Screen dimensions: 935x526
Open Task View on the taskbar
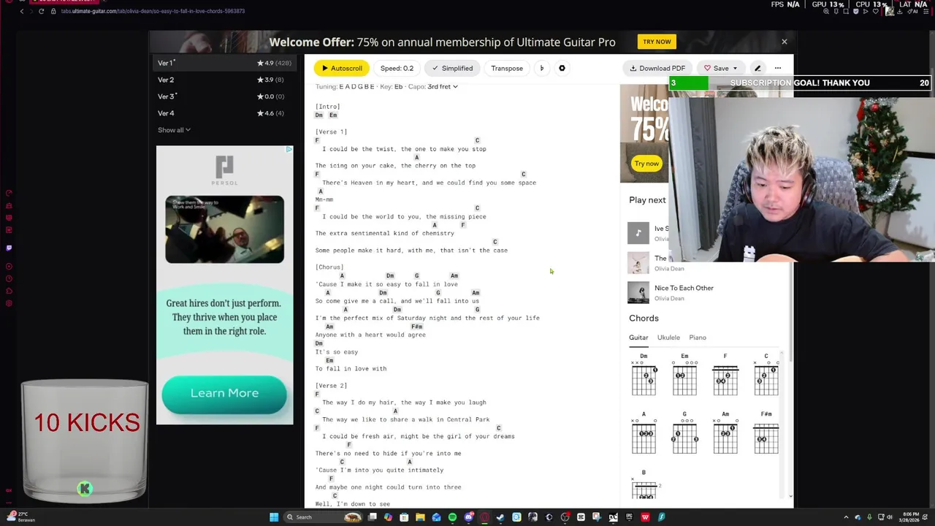click(373, 517)
